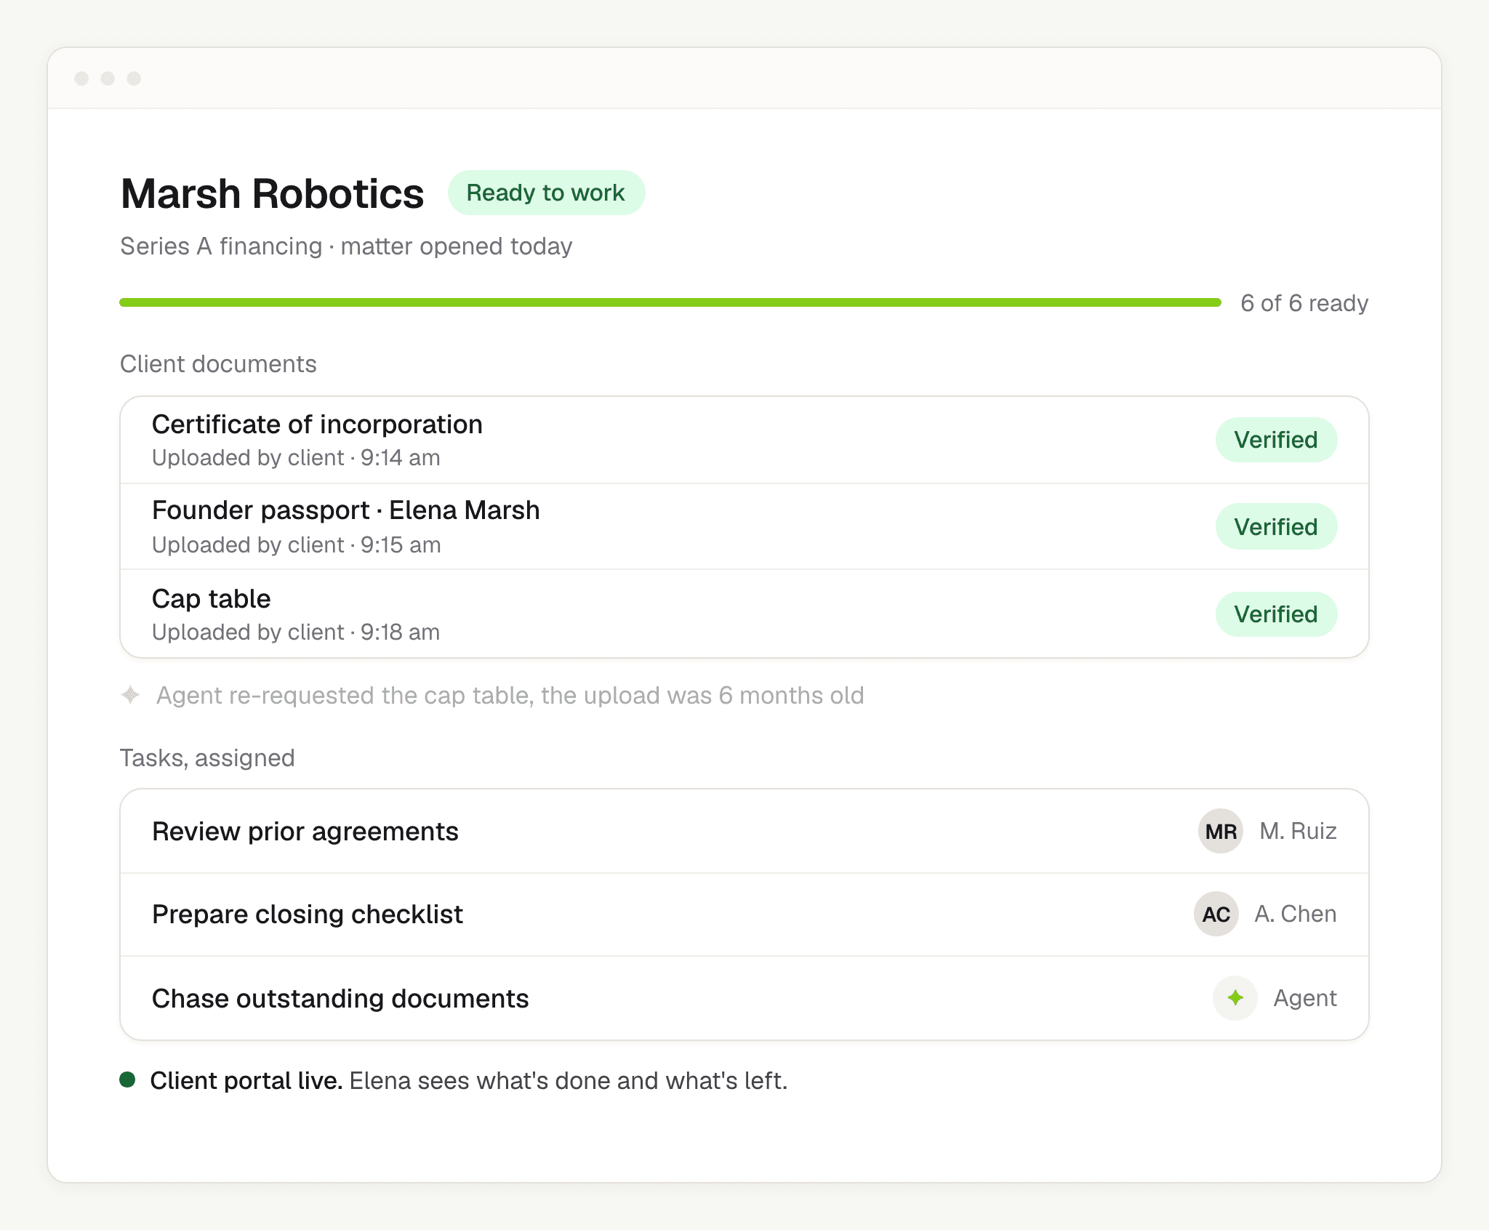The image size is (1489, 1230).
Task: Click the Agent assignee label
Action: click(x=1305, y=998)
